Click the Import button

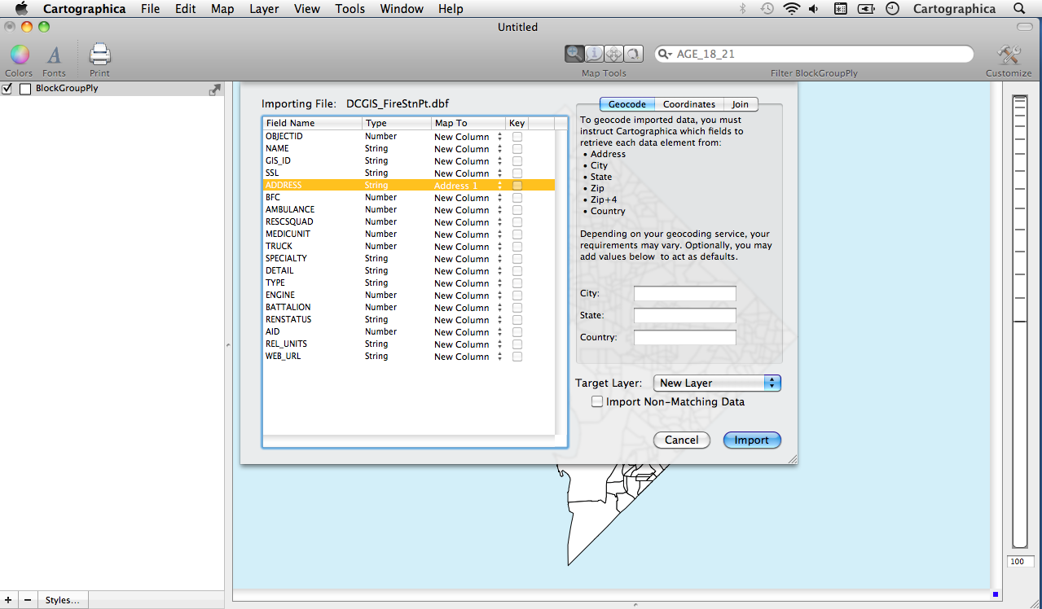point(751,440)
